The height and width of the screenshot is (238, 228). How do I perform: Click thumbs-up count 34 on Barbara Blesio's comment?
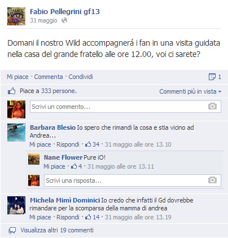(x=92, y=144)
